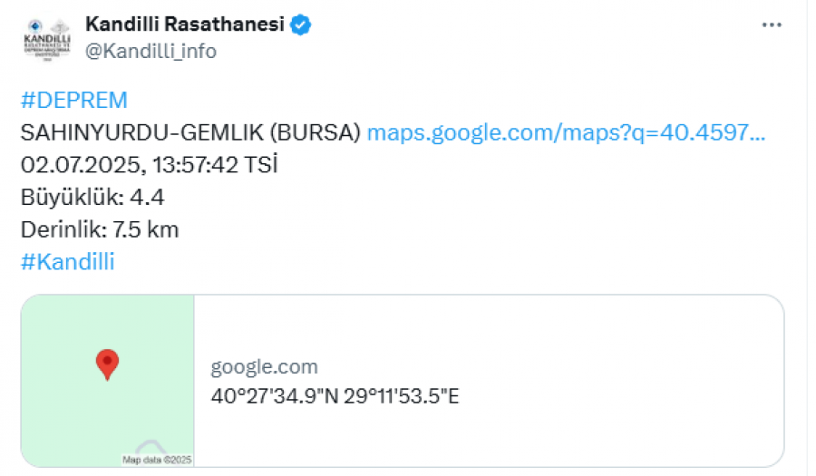Image resolution: width=816 pixels, height=476 pixels.
Task: Click the gray arc on the map bottom
Action: (151, 446)
